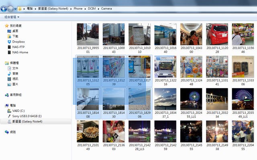Viewport: 257px width, 160px height.
Task: Select photo 20130713_183437_1 cloudy sky thumbnail
Action: click(165, 99)
